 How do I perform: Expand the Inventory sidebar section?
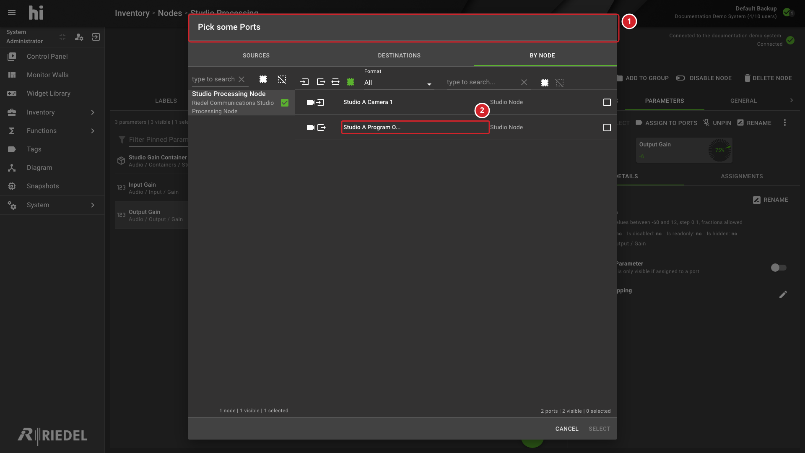coord(52,112)
